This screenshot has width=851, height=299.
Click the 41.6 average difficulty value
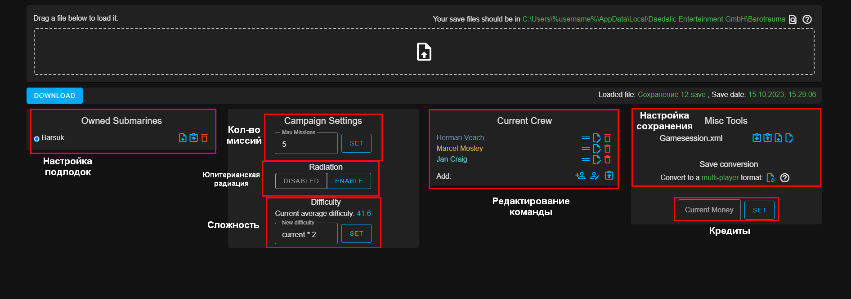coord(364,214)
